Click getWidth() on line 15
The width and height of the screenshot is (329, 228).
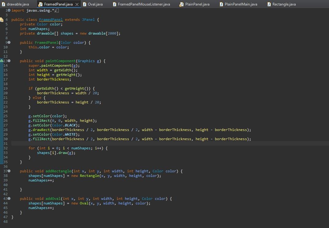[x=65, y=70]
